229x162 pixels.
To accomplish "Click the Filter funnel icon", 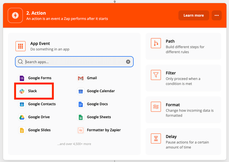I will coord(156,75).
